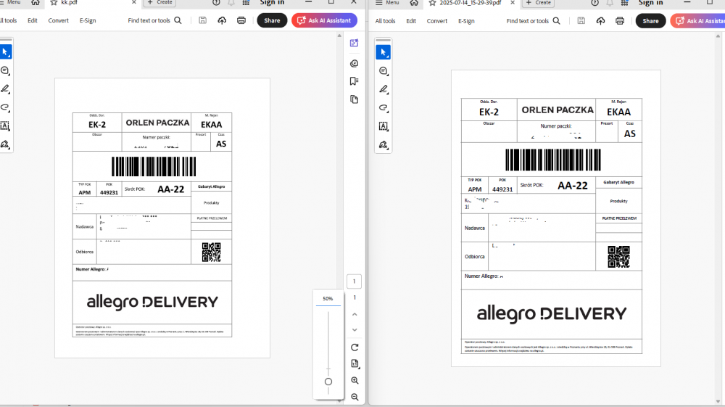Star the kk.pdf tab
Screen dimensions: 725x407
pos(54,2)
